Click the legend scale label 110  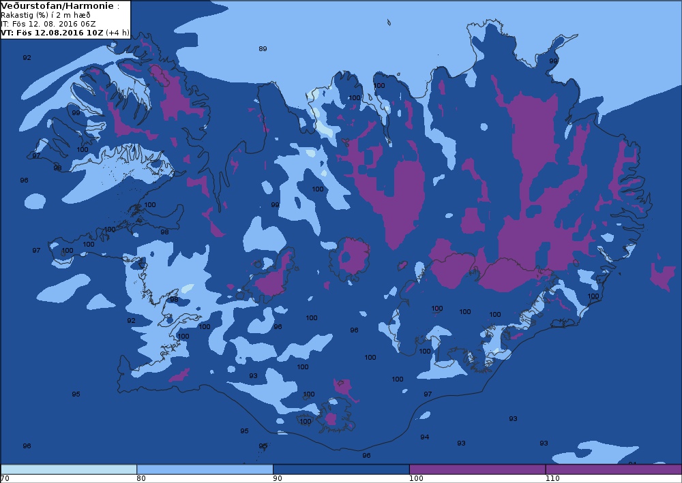pos(552,479)
